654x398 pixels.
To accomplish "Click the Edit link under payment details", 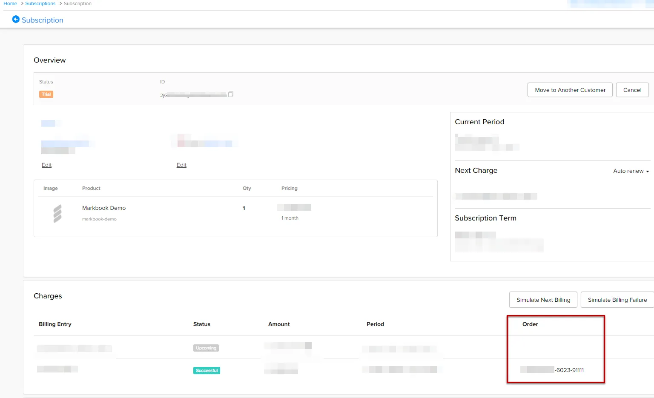I will click(x=182, y=165).
